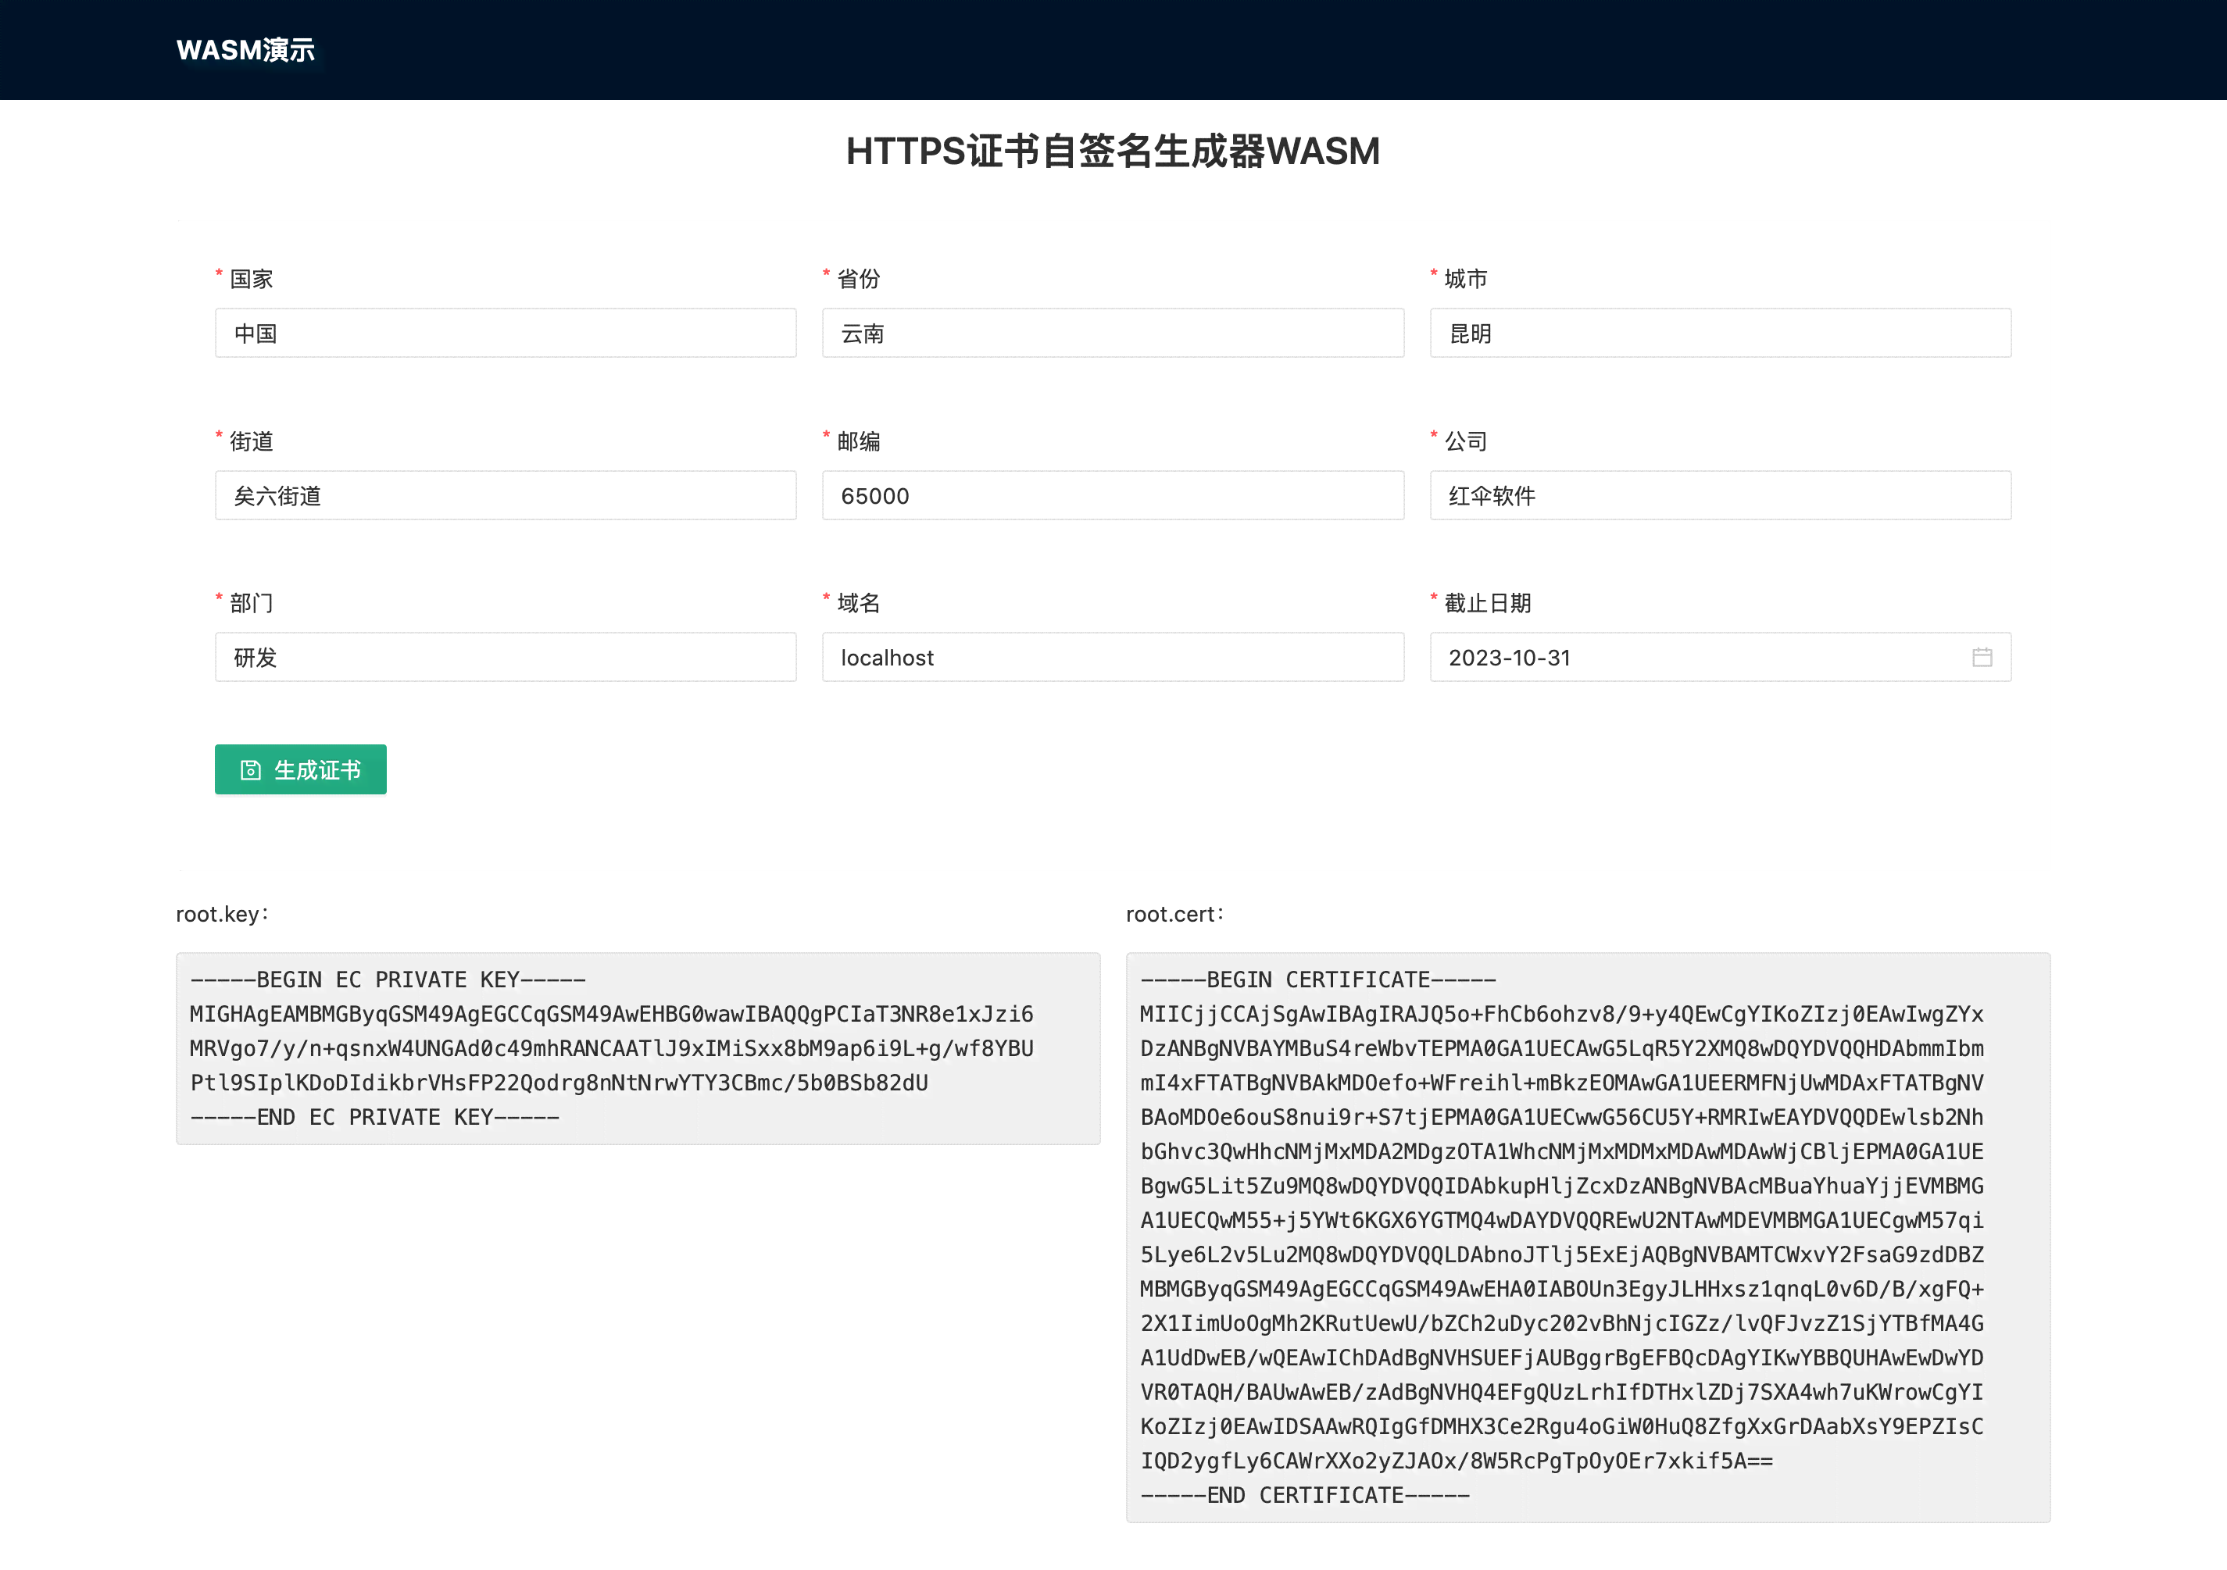Image resolution: width=2227 pixels, height=1570 pixels.
Task: Focus the 部门 input containing 研发
Action: pyautogui.click(x=506, y=658)
